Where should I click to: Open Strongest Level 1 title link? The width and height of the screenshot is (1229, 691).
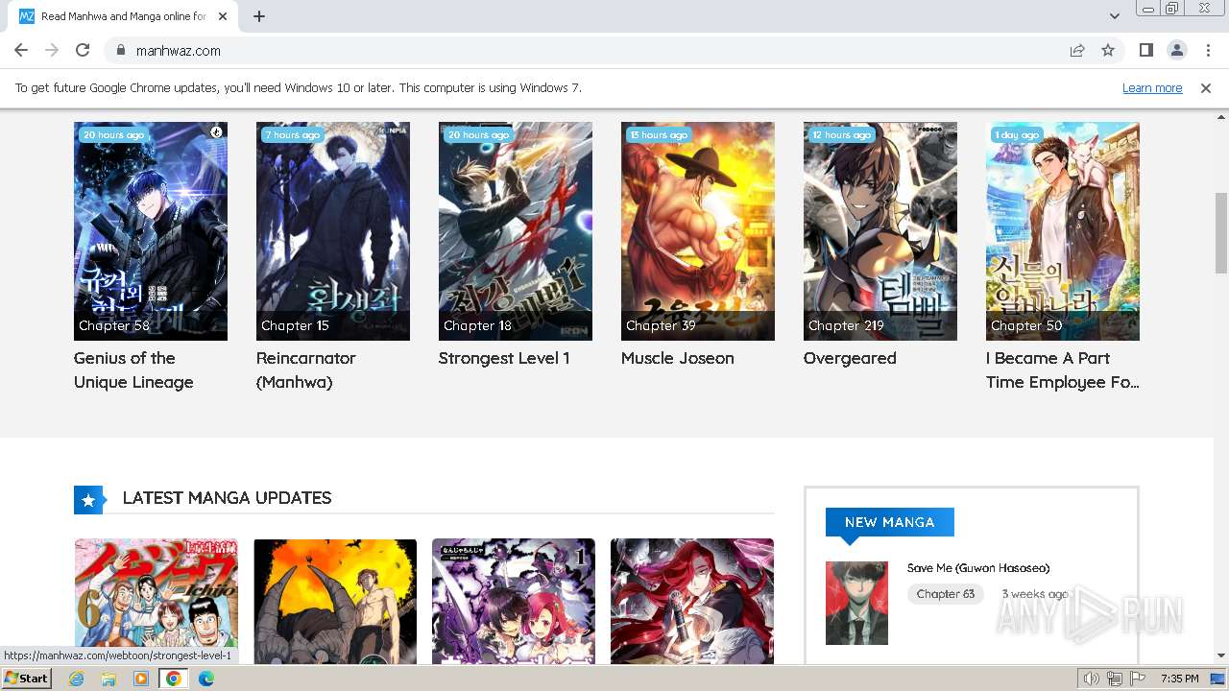point(504,358)
